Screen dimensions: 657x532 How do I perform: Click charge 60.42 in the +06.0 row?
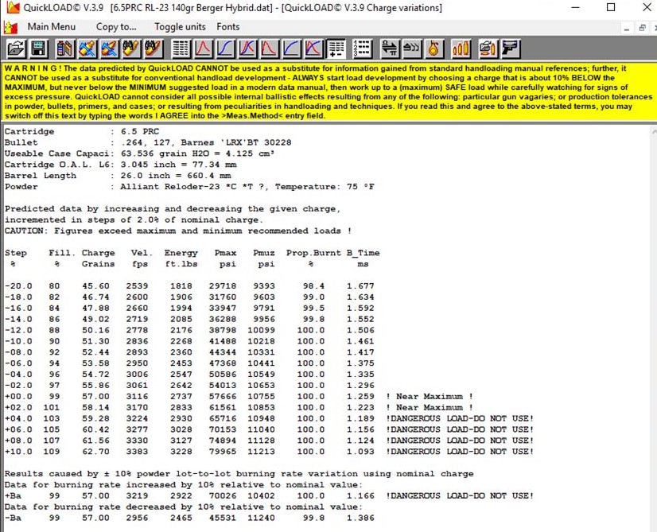tap(95, 429)
